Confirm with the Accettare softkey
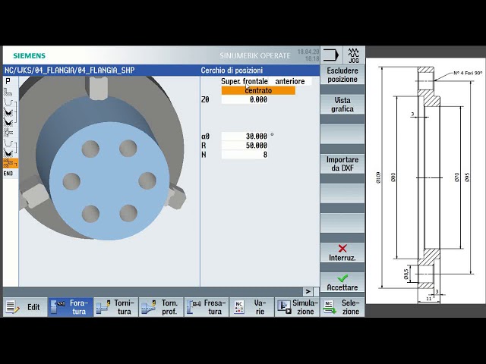The width and height of the screenshot is (486, 364). [x=342, y=282]
